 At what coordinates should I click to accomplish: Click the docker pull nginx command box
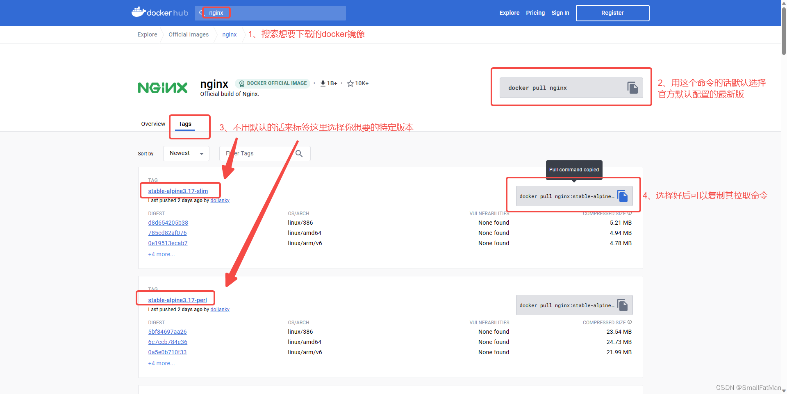[571, 88]
